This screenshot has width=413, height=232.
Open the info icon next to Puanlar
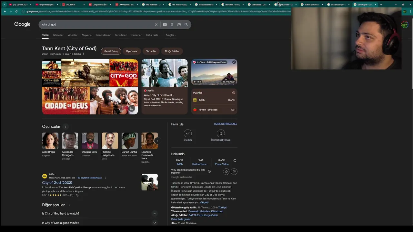pyautogui.click(x=234, y=93)
